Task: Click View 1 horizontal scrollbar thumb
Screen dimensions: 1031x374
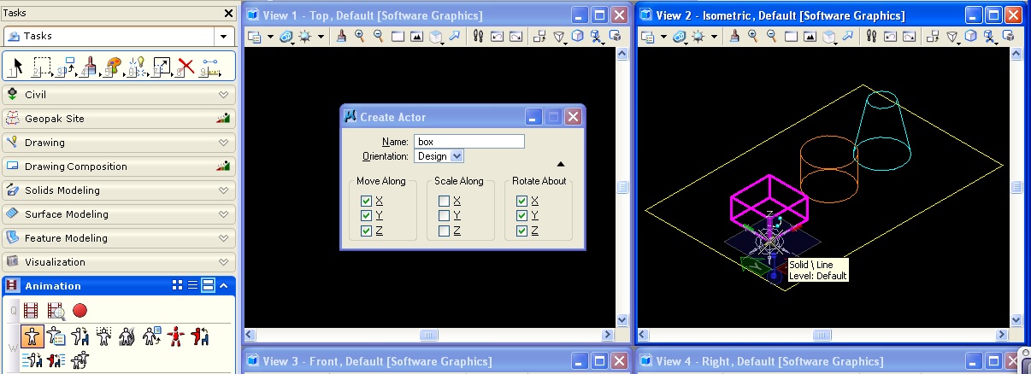Action: [430, 335]
